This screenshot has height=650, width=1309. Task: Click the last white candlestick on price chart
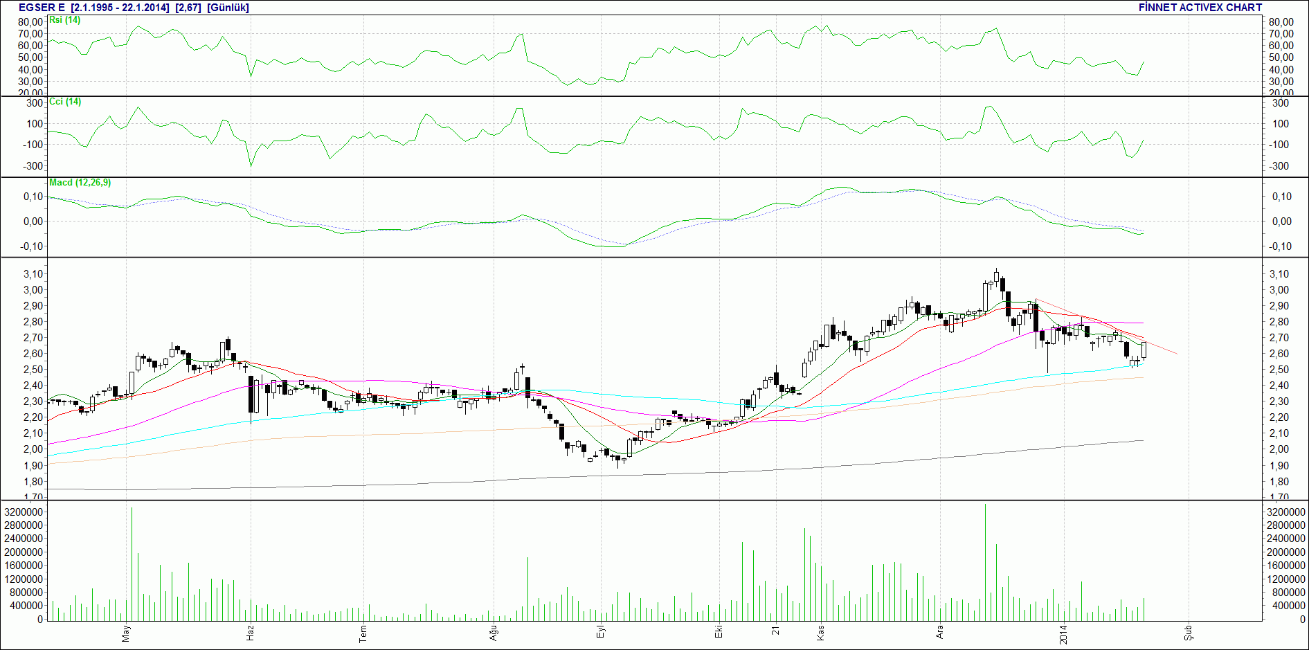[1144, 350]
